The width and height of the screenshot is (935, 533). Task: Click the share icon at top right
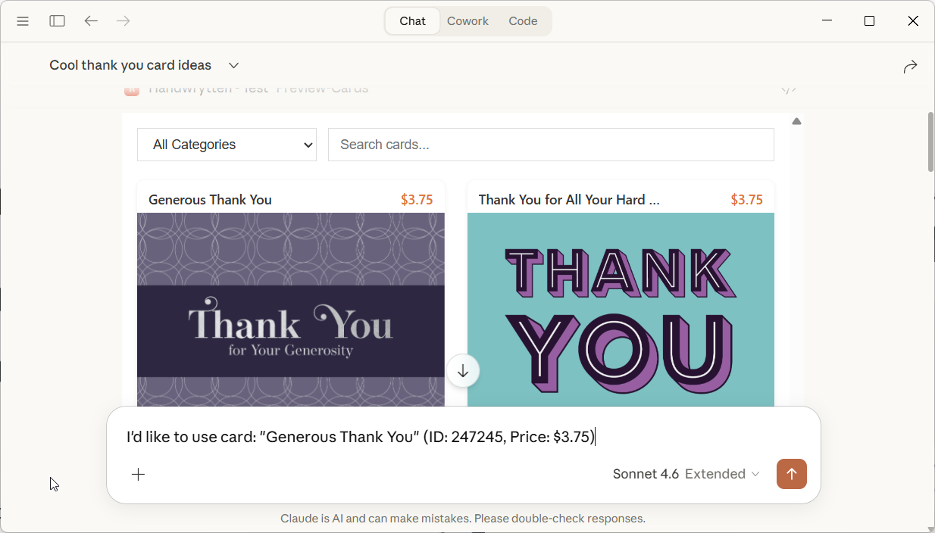point(910,67)
